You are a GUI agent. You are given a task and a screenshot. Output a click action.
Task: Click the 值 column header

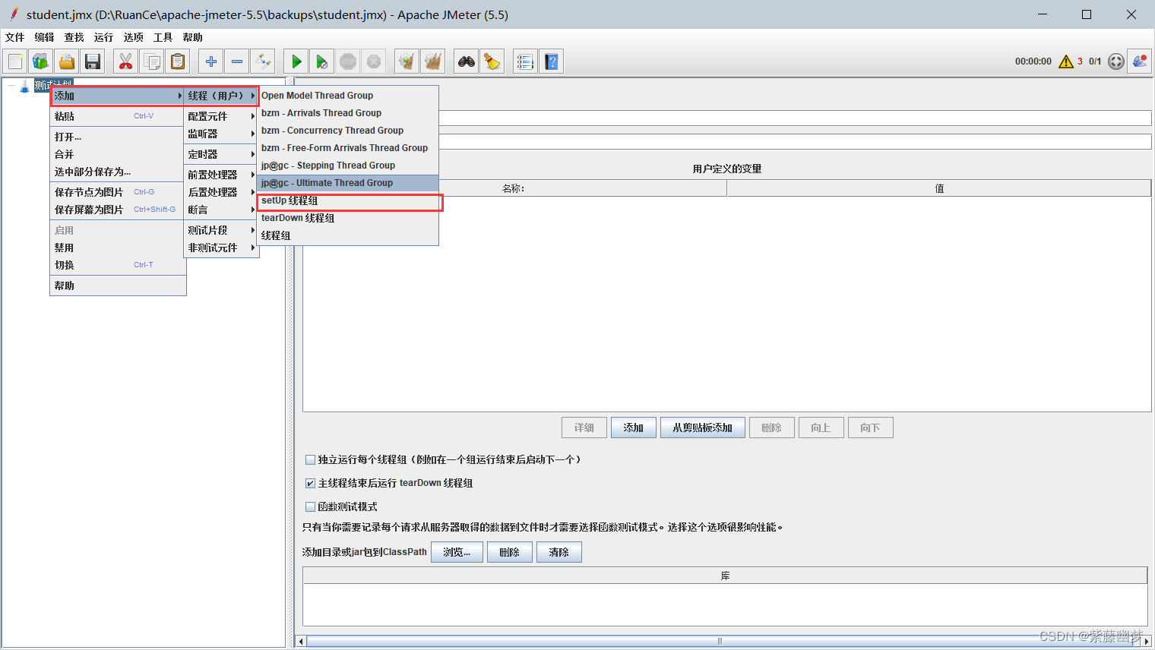[x=939, y=188]
